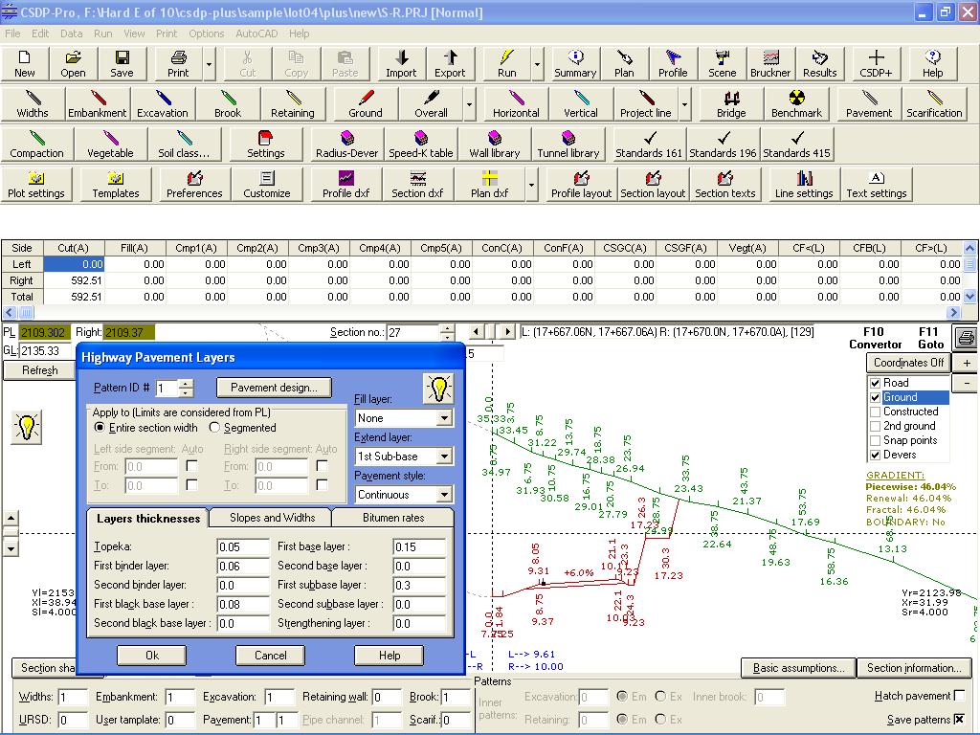Click the Pavement design button

(x=274, y=388)
